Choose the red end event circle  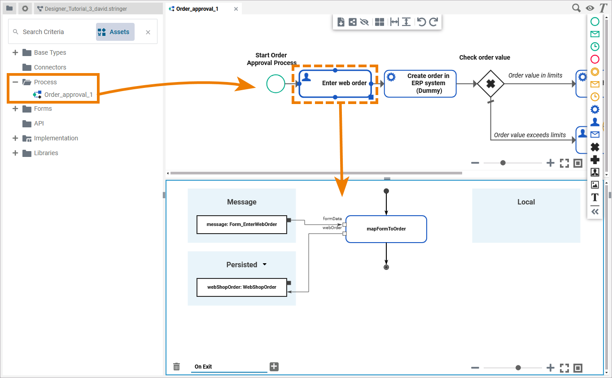(595, 59)
